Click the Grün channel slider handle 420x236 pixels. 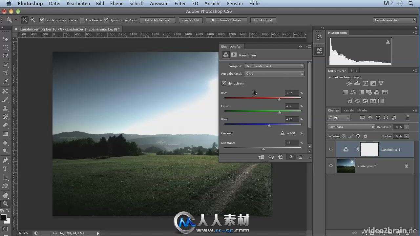(x=280, y=112)
